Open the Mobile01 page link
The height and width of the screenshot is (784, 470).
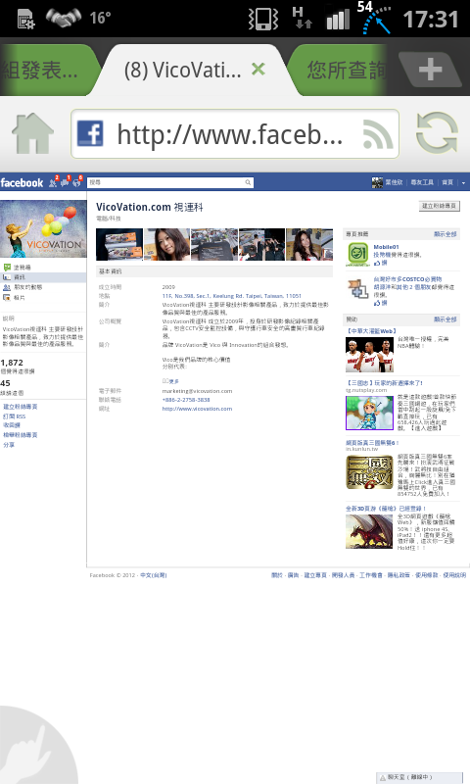[386, 247]
